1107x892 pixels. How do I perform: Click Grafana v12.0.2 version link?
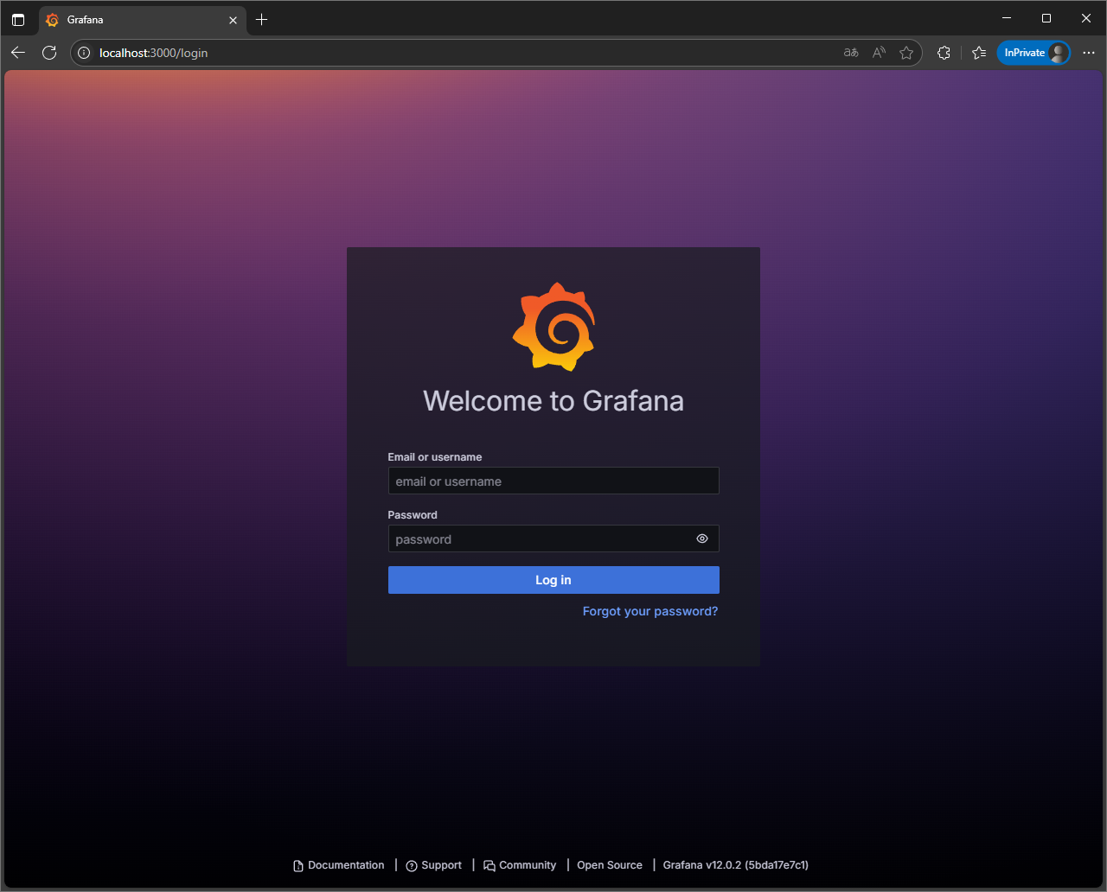[x=736, y=865]
